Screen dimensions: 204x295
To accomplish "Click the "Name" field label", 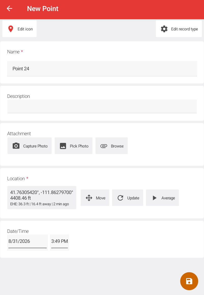I will (x=13, y=52).
